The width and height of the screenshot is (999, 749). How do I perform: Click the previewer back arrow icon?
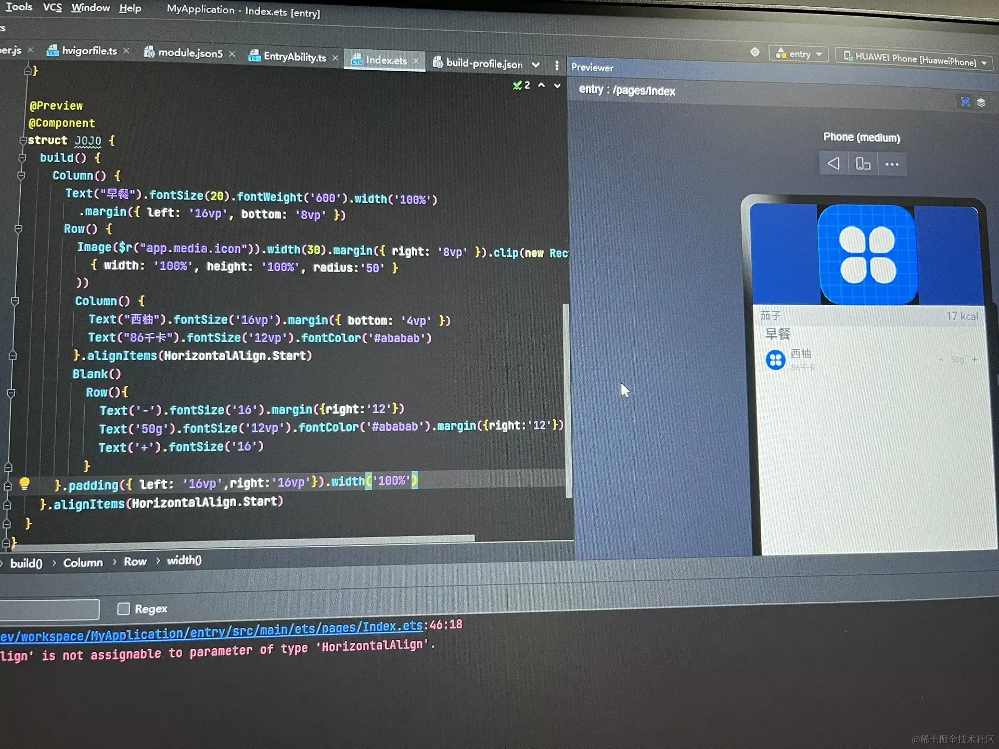click(x=833, y=163)
